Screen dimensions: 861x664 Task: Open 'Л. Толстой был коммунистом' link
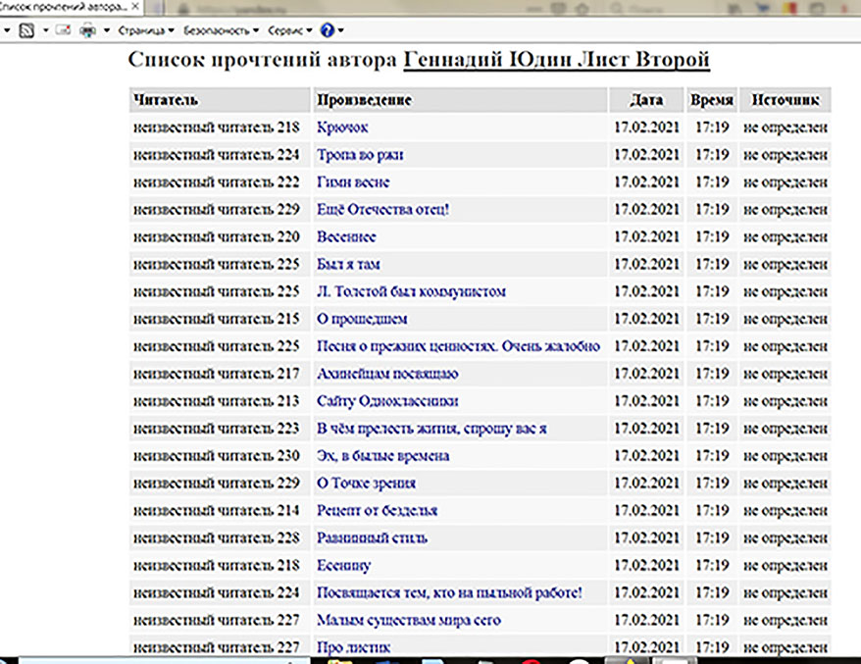(x=411, y=291)
